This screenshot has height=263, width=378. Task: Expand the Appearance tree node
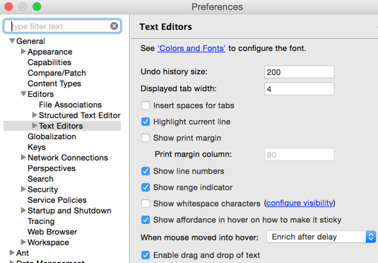(23, 52)
